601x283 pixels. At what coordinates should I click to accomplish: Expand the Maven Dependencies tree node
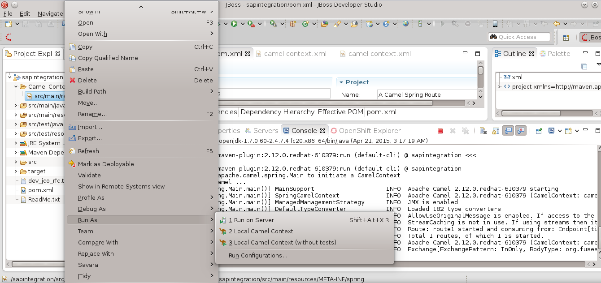tap(16, 152)
